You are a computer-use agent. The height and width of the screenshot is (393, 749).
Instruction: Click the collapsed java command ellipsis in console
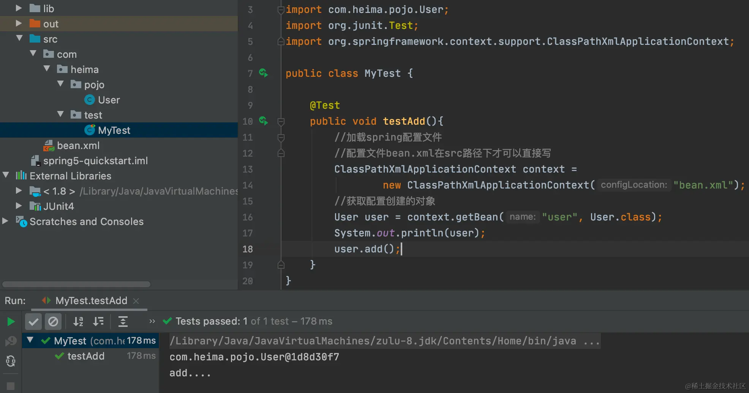(591, 341)
